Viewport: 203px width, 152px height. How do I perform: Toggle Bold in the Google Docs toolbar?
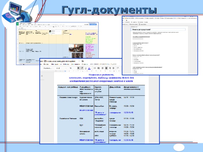78,68
